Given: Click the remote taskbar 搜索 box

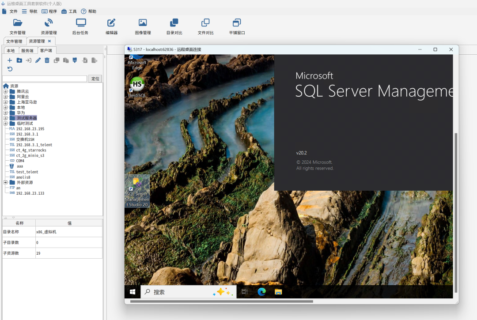Looking at the screenshot, I should (188, 292).
